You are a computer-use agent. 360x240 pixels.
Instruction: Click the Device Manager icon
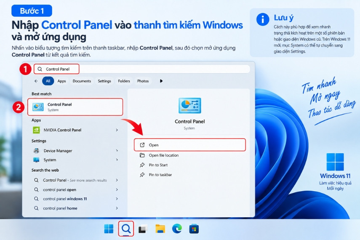click(x=36, y=151)
